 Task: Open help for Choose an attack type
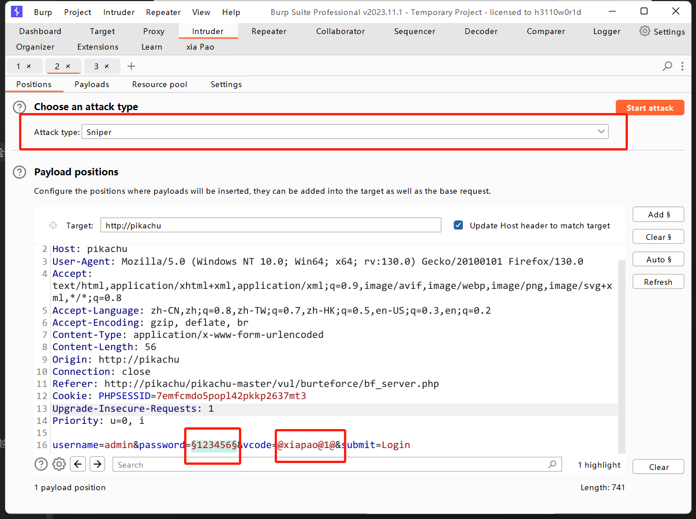pyautogui.click(x=20, y=107)
